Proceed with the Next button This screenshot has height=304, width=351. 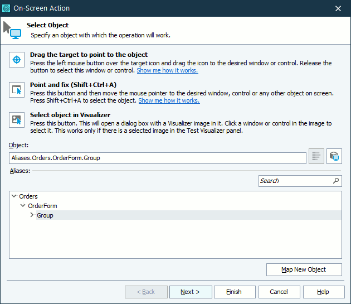click(x=191, y=292)
